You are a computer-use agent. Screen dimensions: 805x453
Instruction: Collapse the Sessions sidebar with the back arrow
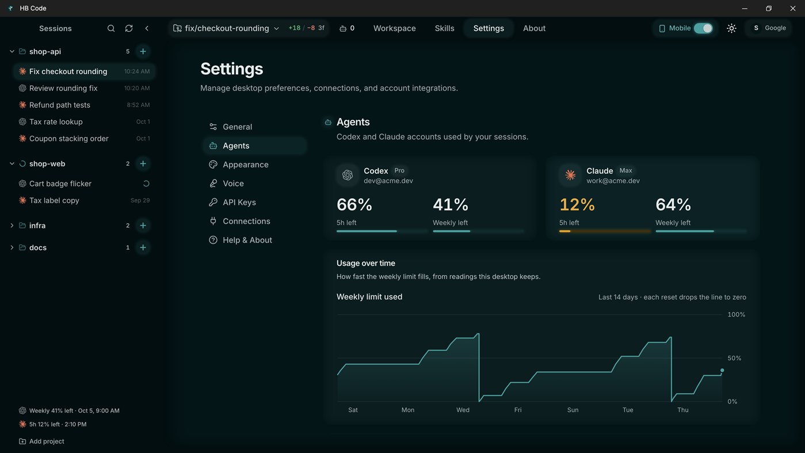point(147,28)
